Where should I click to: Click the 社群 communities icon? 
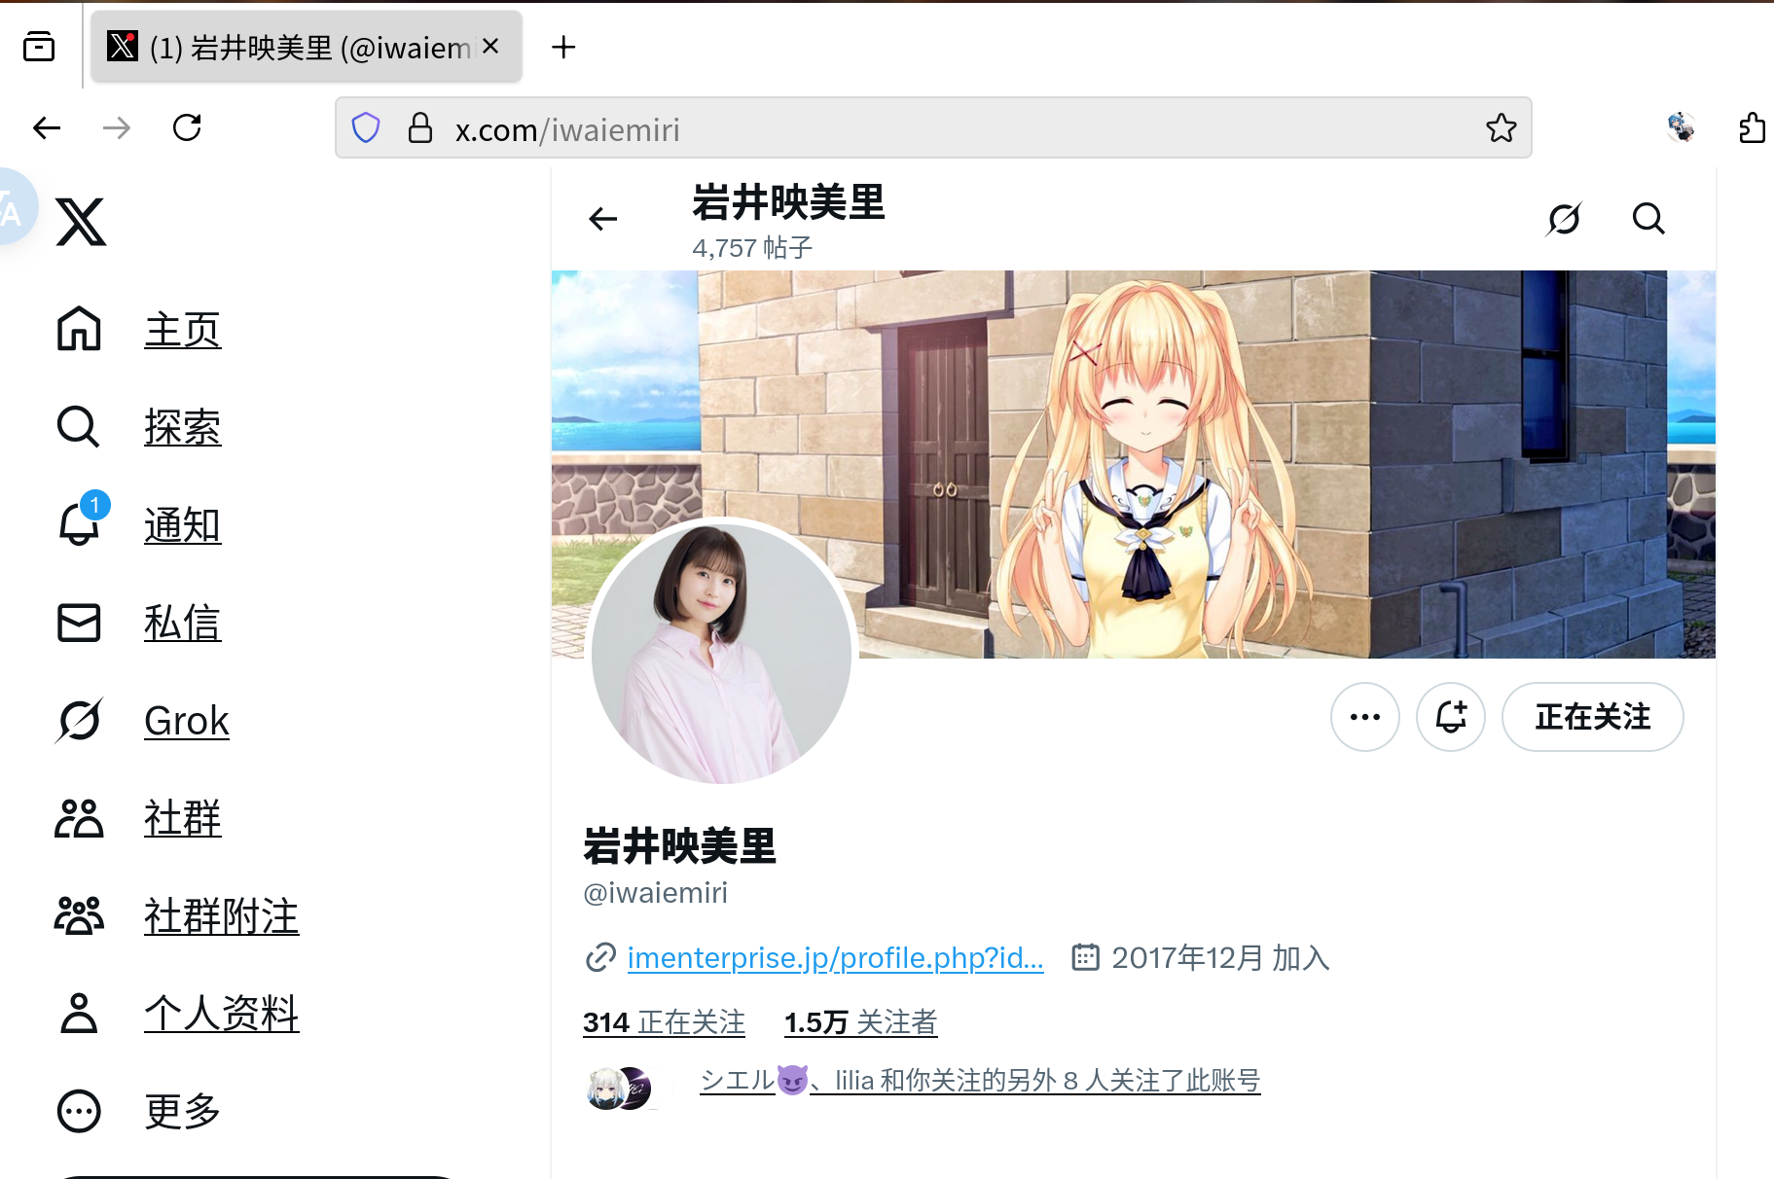(79, 818)
